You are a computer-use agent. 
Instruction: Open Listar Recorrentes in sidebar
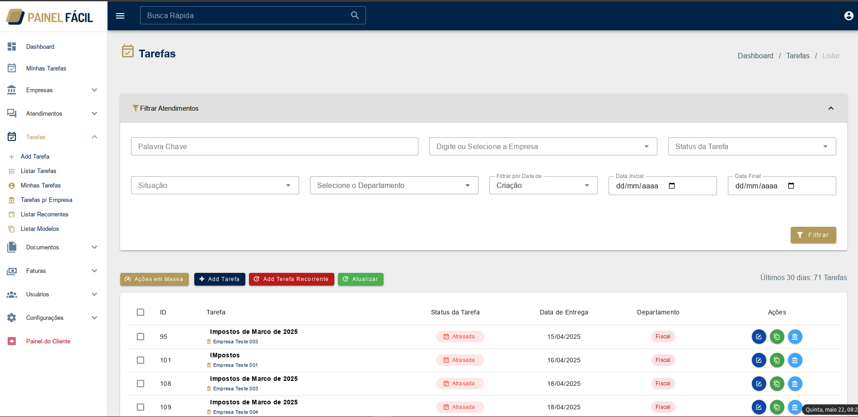point(45,214)
